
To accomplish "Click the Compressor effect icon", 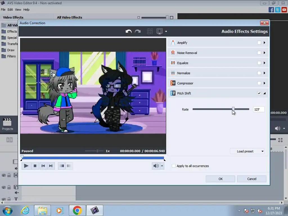I will pyautogui.click(x=173, y=83).
